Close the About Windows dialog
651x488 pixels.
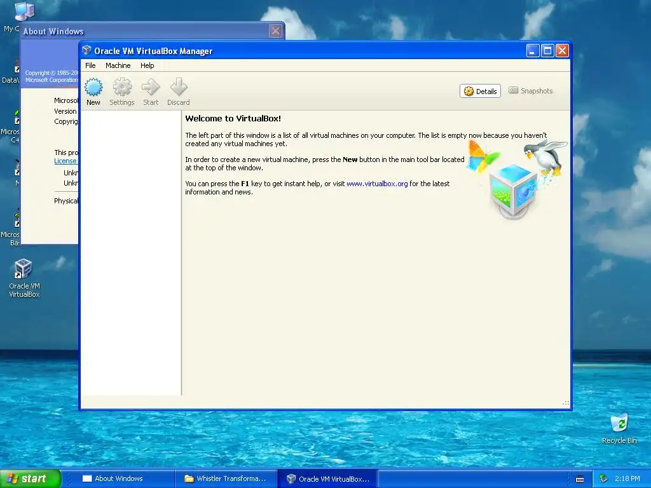tap(275, 30)
